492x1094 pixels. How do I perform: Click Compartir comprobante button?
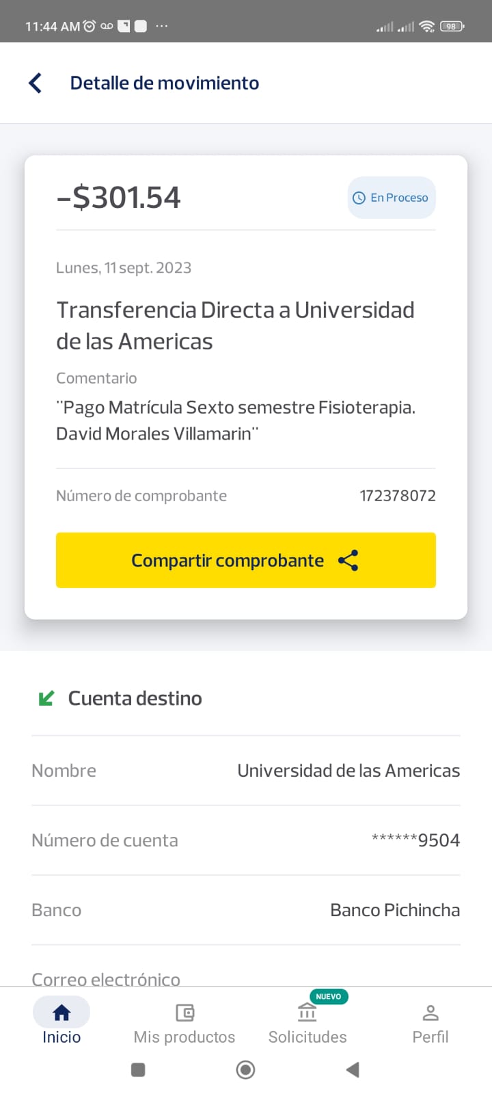click(246, 560)
